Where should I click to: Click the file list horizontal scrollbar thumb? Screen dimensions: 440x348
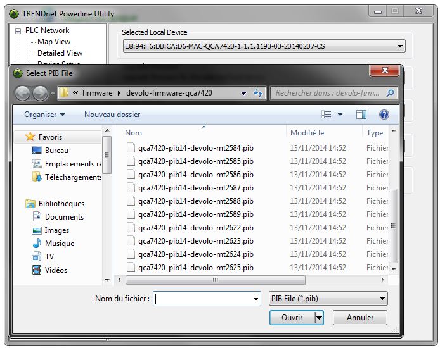point(216,280)
